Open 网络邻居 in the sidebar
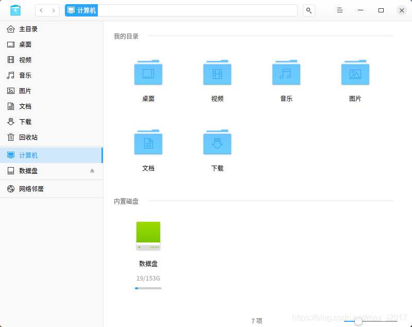 [51, 189]
